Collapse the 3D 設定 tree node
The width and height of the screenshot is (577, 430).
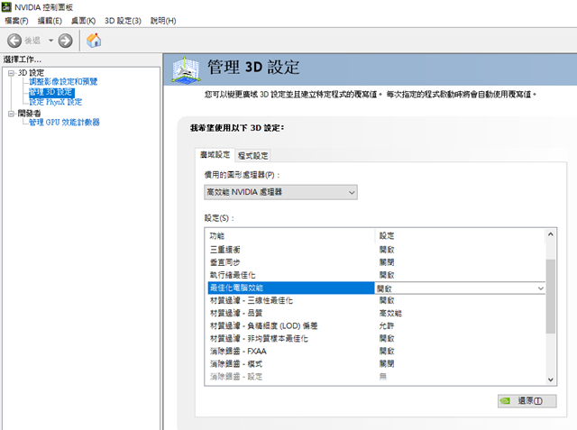tap(11, 73)
